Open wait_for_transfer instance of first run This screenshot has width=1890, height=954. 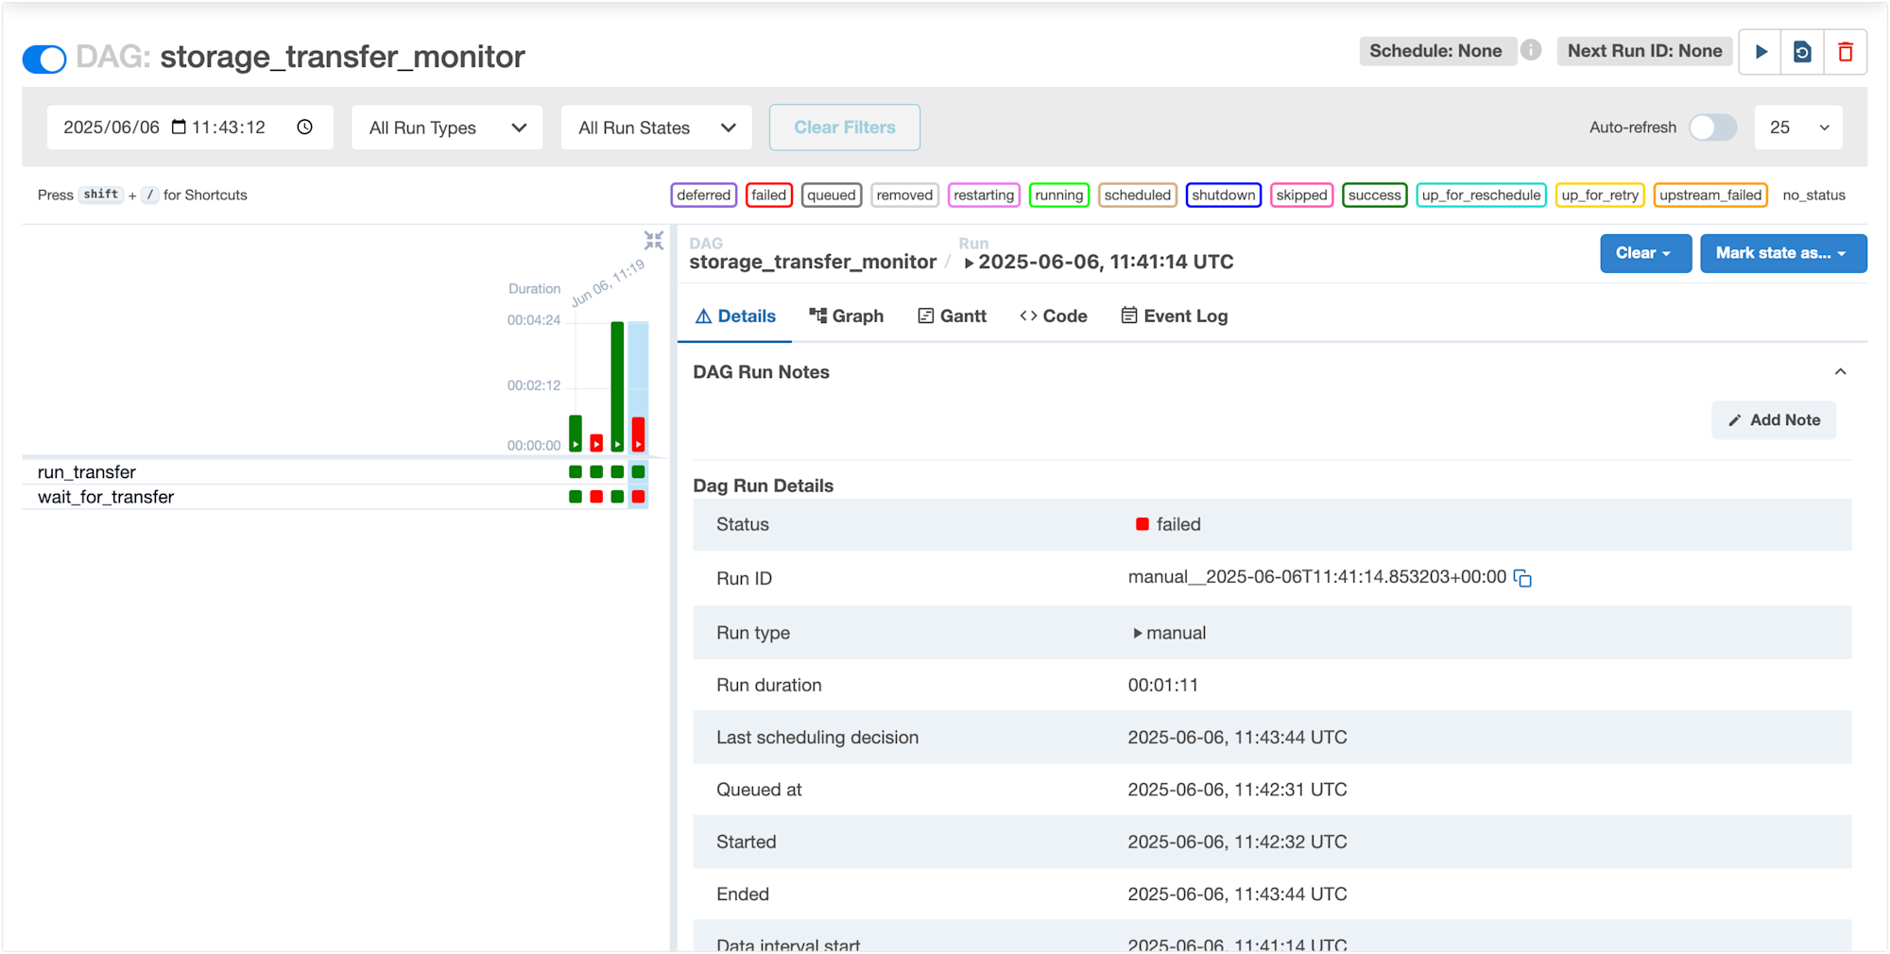[576, 496]
